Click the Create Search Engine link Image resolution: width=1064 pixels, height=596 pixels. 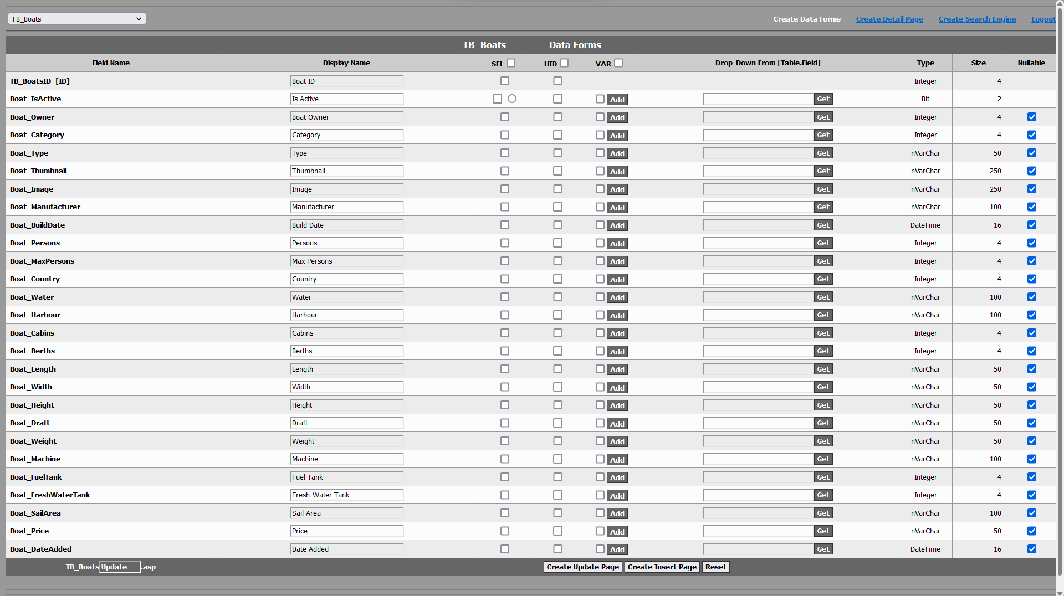[977, 19]
